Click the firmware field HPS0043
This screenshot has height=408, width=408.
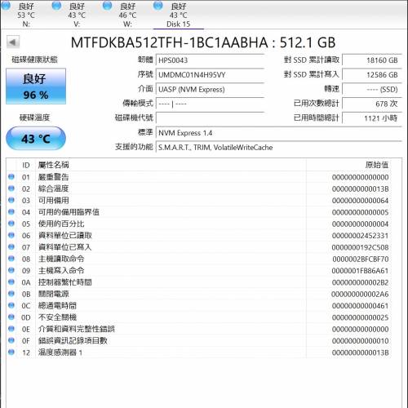[x=210, y=60]
